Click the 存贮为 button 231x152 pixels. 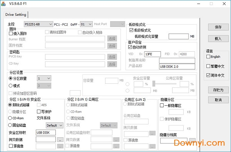[x=218, y=90]
